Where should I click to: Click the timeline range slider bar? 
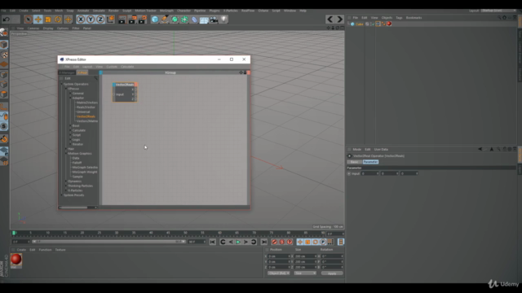(108, 242)
